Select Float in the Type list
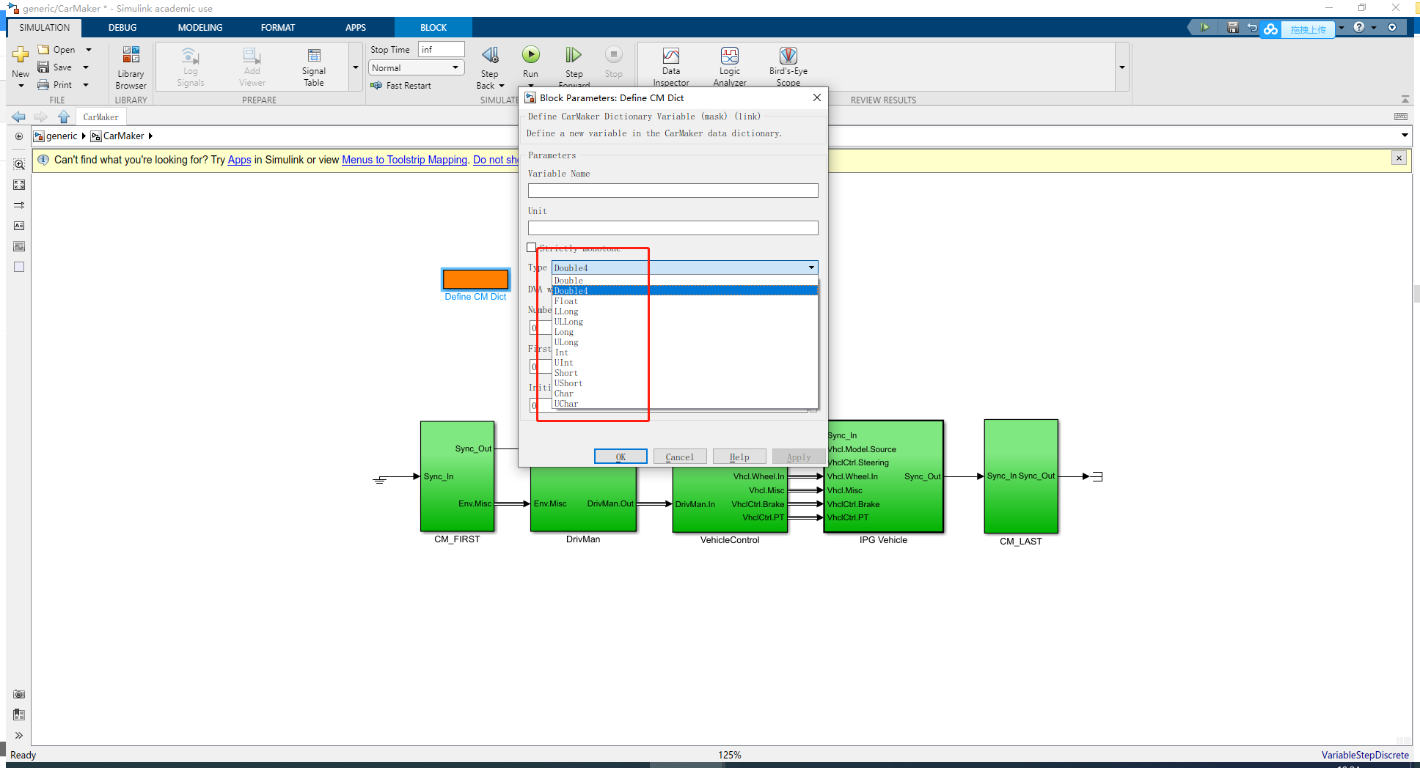The image size is (1420, 768). coord(684,301)
